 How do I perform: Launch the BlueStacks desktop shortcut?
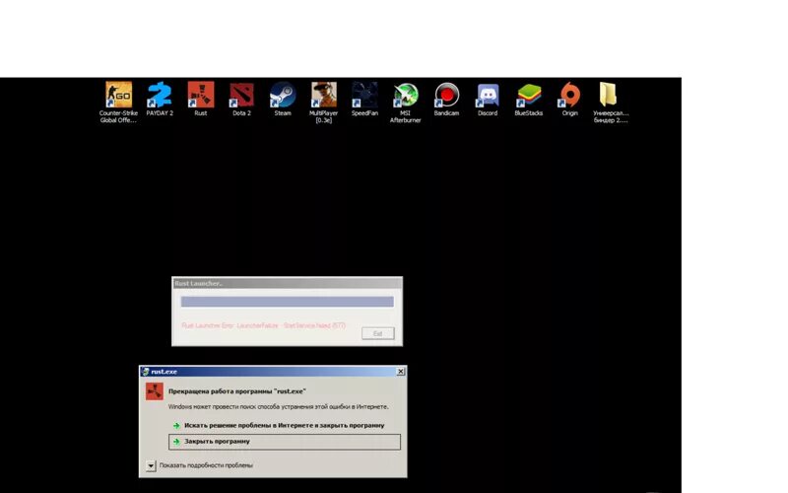[529, 95]
